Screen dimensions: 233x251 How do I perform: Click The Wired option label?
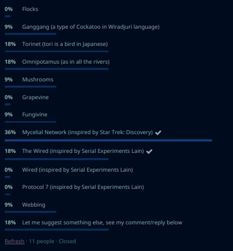click(83, 151)
